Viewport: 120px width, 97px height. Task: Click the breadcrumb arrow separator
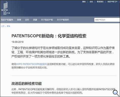coord(6,26)
